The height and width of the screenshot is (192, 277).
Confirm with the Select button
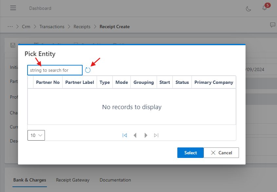click(x=190, y=152)
